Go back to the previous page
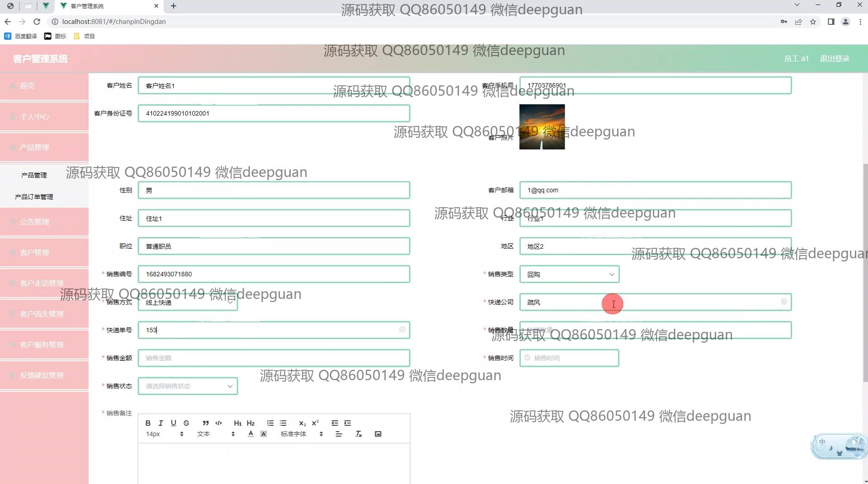The image size is (868, 484). pos(8,22)
